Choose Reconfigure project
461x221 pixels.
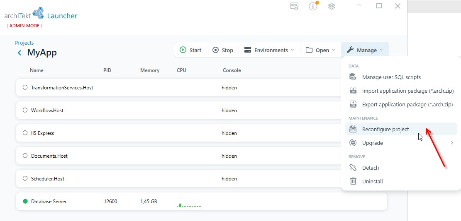[x=401, y=129]
